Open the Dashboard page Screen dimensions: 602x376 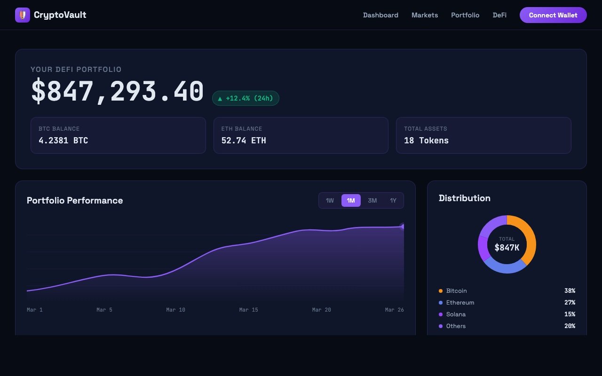click(x=380, y=15)
